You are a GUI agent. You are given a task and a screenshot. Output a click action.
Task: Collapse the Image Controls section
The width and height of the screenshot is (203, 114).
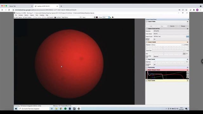pos(147,59)
